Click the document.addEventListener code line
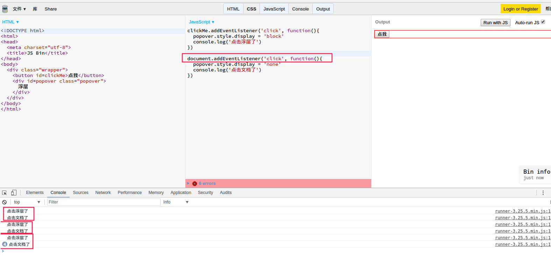Image resolution: width=551 pixels, height=256 pixels. [x=255, y=59]
